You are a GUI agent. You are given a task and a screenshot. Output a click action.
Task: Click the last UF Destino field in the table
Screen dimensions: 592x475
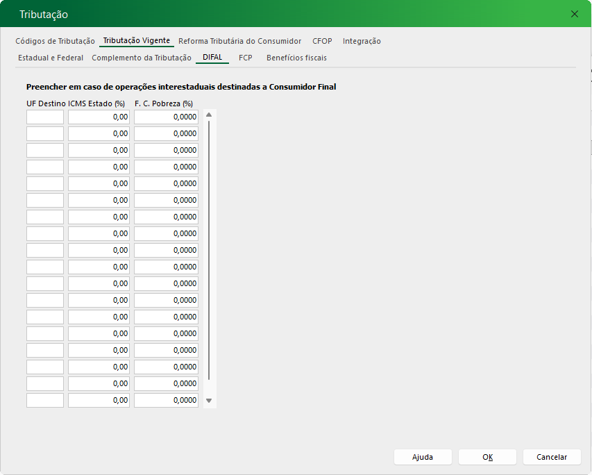45,401
